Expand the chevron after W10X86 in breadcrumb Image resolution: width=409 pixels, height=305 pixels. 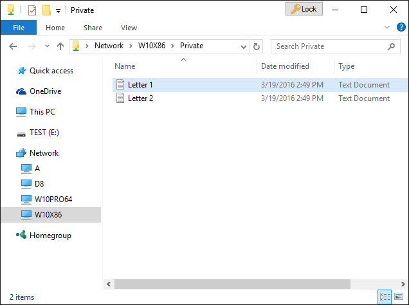[x=172, y=46]
